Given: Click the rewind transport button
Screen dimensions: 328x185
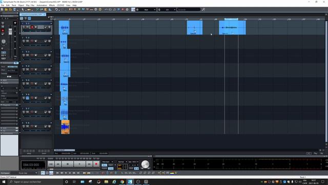Looking at the screenshot, I should pyautogui.click(x=58, y=164).
